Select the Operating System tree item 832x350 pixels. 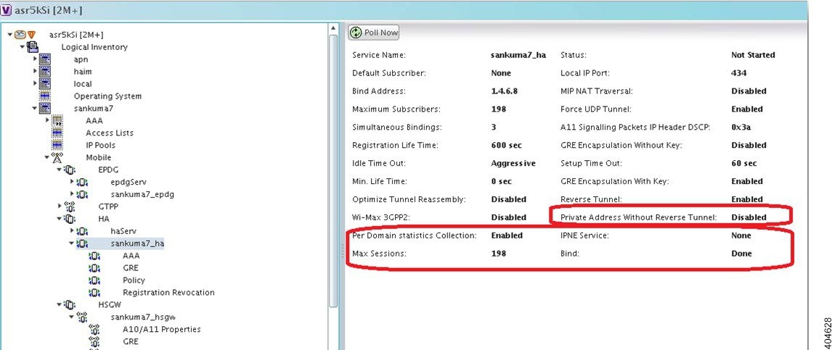[107, 96]
